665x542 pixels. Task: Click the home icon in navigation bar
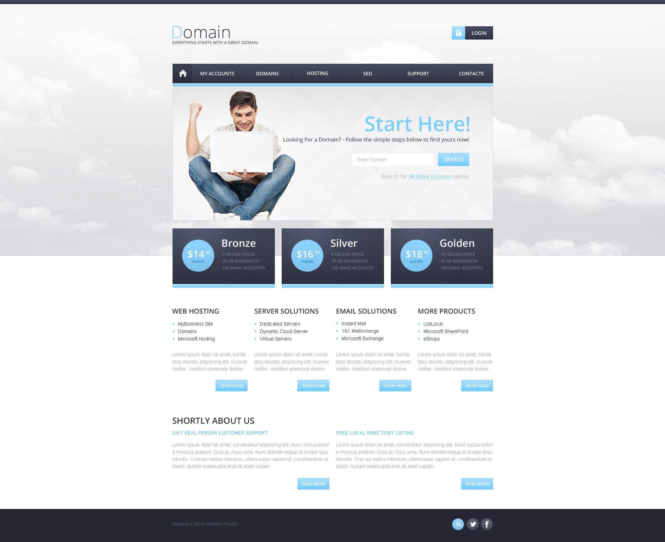[182, 73]
